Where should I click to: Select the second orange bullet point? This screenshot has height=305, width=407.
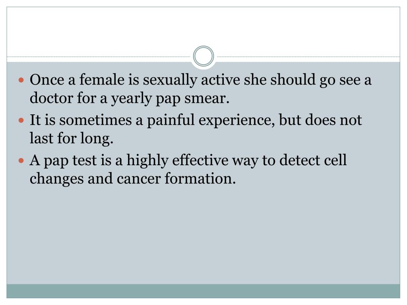[x=21, y=120]
